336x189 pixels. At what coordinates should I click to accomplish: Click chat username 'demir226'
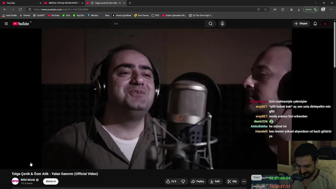coord(261,121)
